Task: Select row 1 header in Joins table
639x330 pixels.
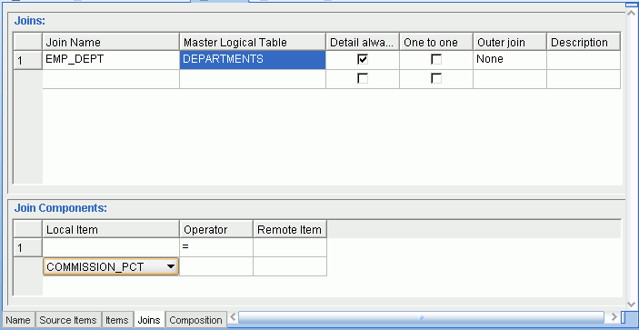Action: tap(27, 60)
